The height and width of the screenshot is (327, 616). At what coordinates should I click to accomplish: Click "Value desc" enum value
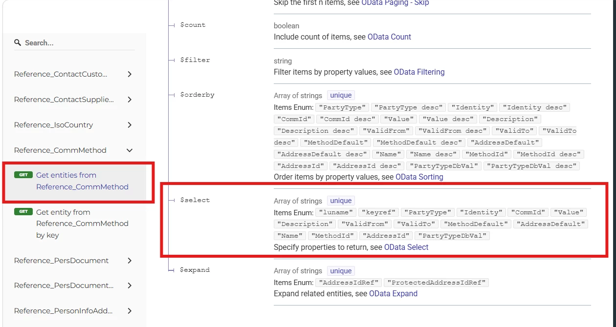(448, 119)
